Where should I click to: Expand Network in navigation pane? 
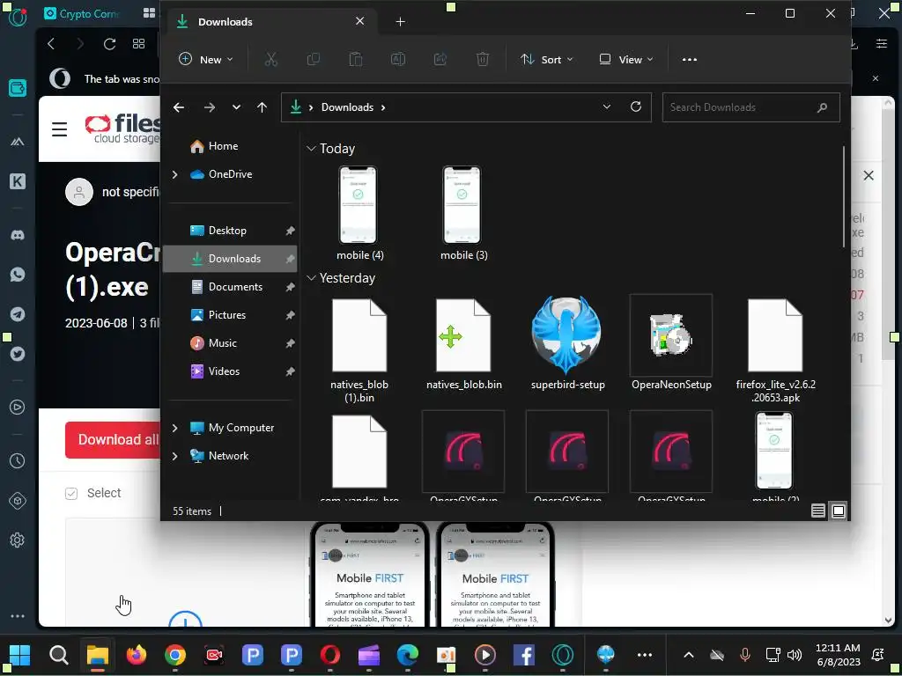[x=175, y=456]
